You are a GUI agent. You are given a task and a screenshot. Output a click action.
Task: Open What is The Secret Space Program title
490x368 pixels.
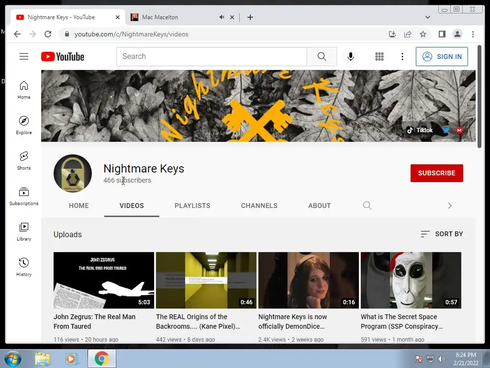(401, 322)
